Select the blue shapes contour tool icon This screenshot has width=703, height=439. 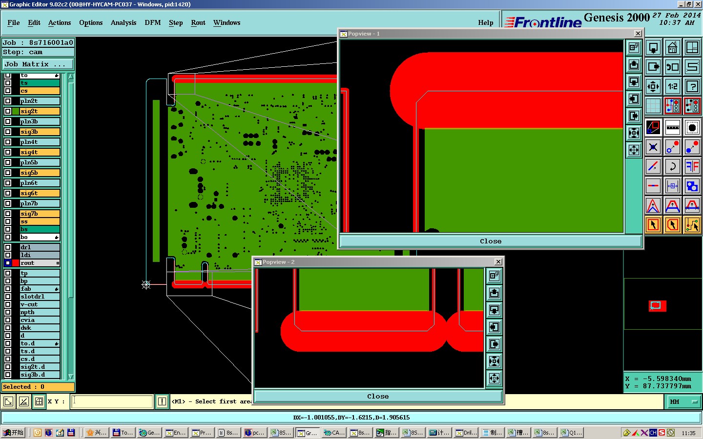click(x=692, y=186)
